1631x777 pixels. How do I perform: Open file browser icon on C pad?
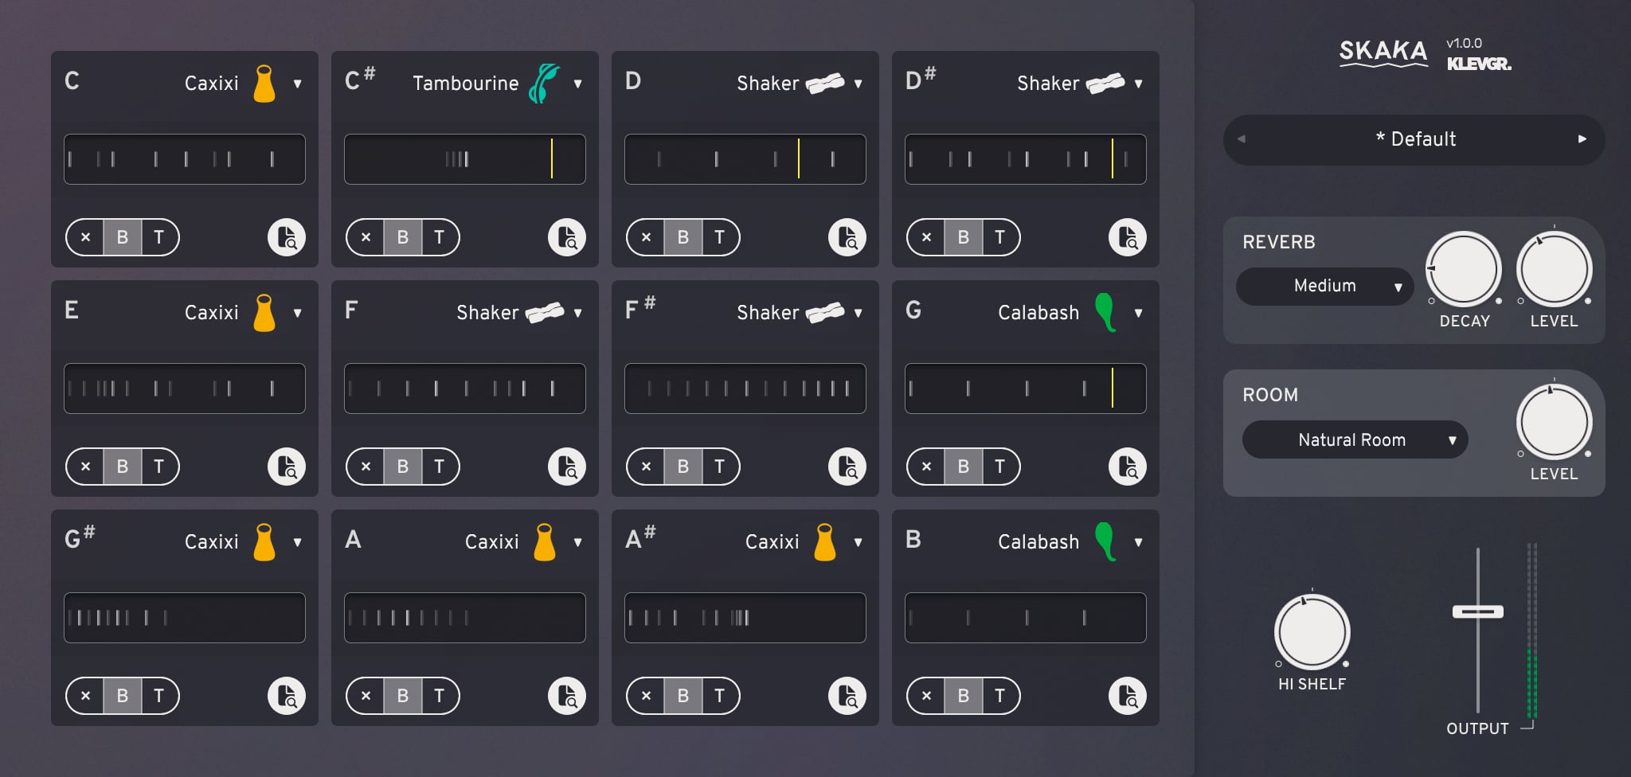[287, 237]
